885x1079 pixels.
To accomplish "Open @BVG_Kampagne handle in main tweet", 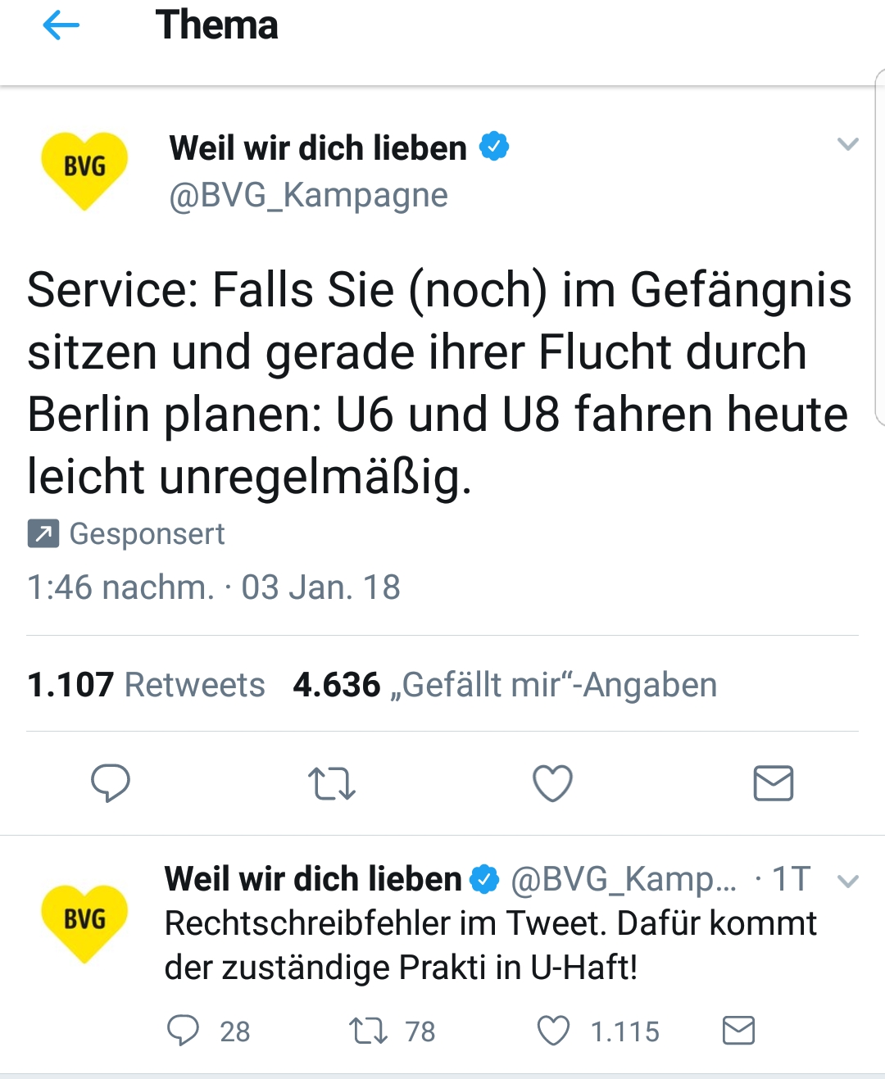I will [308, 196].
